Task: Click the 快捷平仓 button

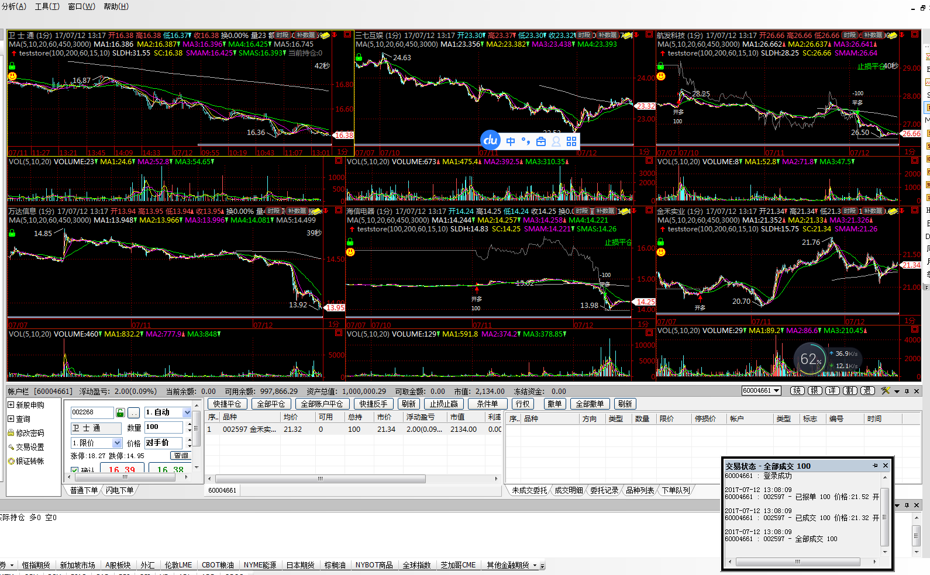Action: click(228, 404)
